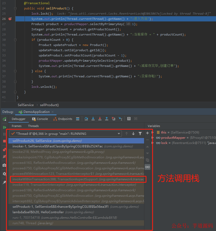Close the DemoApplication debug tab
The height and width of the screenshot is (231, 216).
click(x=53, y=112)
